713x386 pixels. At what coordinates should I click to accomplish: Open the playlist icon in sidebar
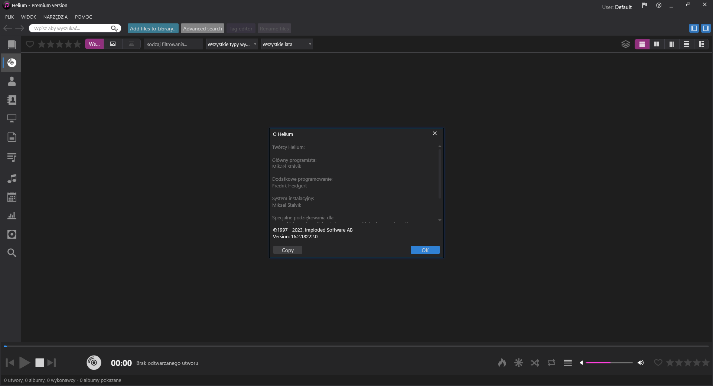click(12, 158)
